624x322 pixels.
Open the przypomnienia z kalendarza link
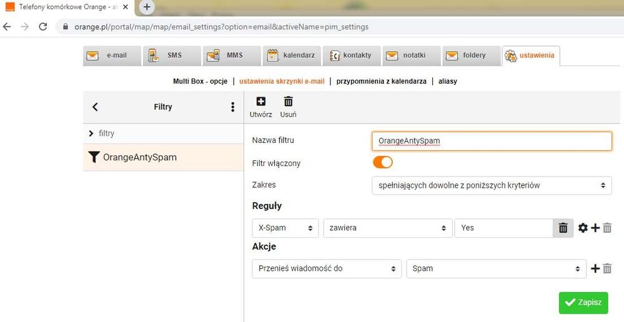(x=381, y=81)
